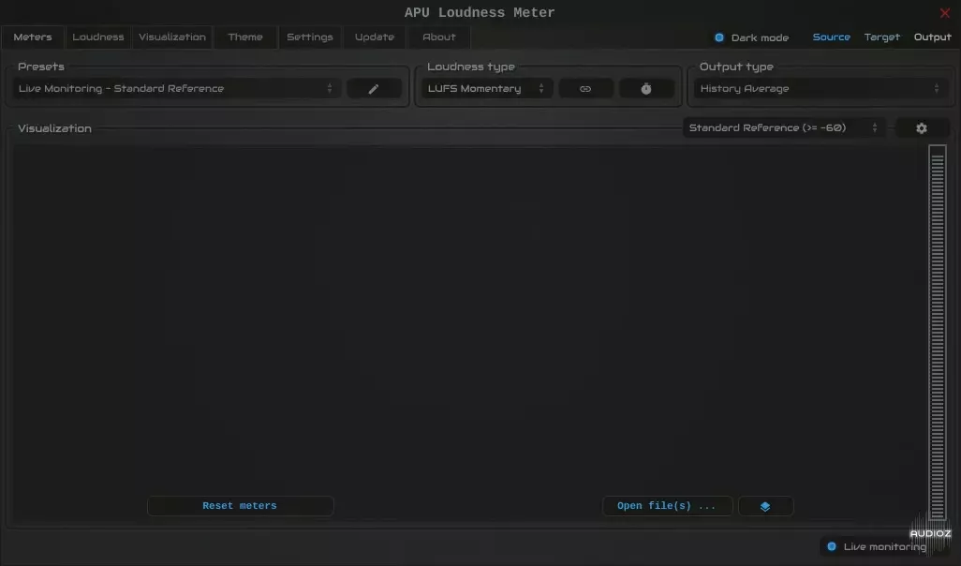Image resolution: width=961 pixels, height=566 pixels.
Task: Open the Update tab
Action: click(375, 37)
